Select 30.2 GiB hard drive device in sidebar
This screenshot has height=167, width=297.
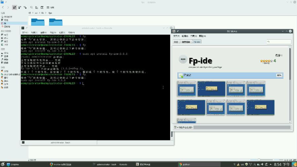click(x=11, y=74)
